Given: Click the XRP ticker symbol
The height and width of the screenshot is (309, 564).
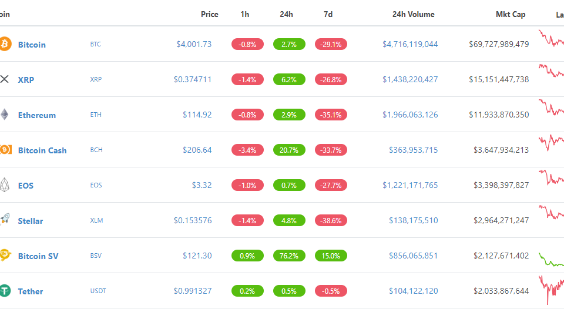Looking at the screenshot, I should coord(96,79).
